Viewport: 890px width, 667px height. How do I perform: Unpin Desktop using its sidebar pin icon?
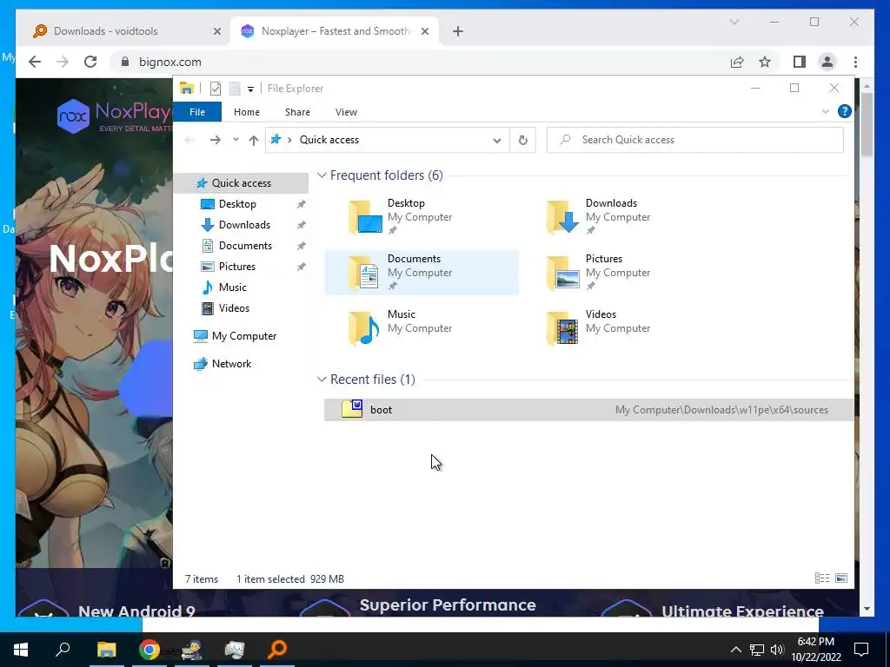pos(302,204)
